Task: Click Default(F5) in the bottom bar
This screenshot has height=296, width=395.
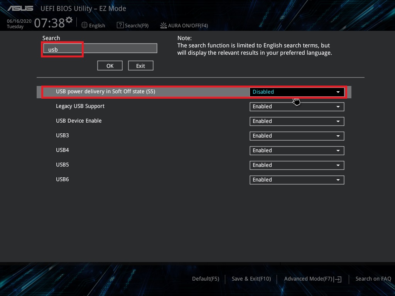Action: point(206,279)
